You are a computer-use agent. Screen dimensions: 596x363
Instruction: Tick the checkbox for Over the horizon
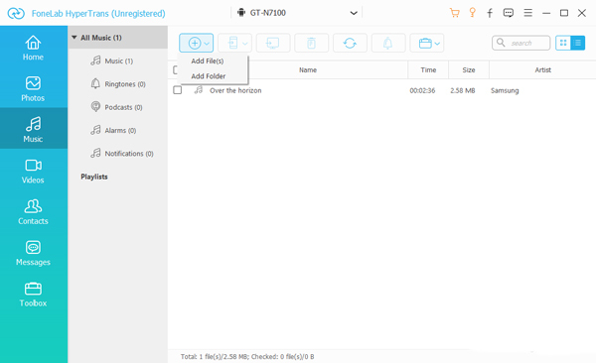[178, 90]
